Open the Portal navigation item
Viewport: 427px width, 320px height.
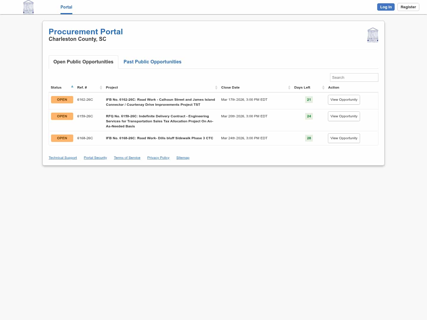[x=66, y=7]
